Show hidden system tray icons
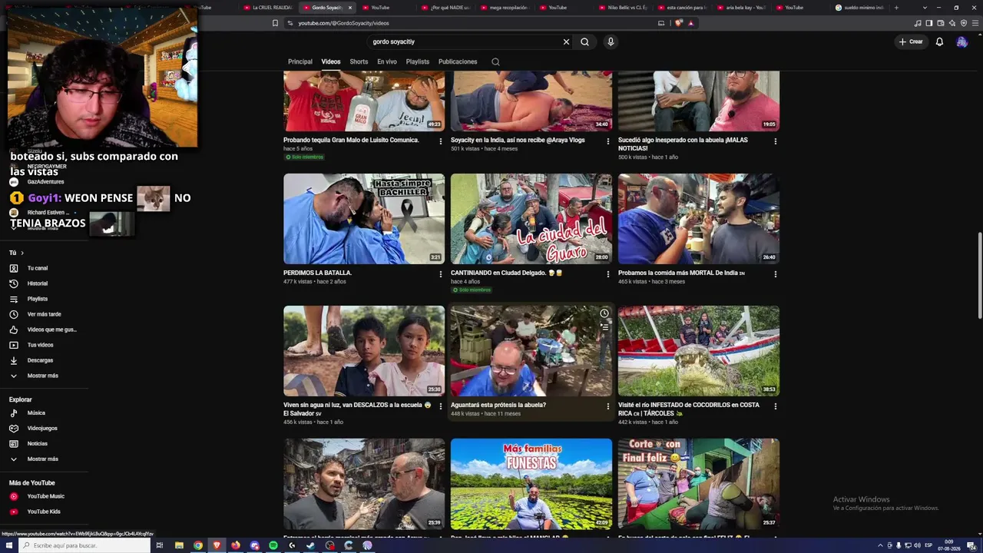Image resolution: width=983 pixels, height=553 pixels. pyautogui.click(x=880, y=545)
